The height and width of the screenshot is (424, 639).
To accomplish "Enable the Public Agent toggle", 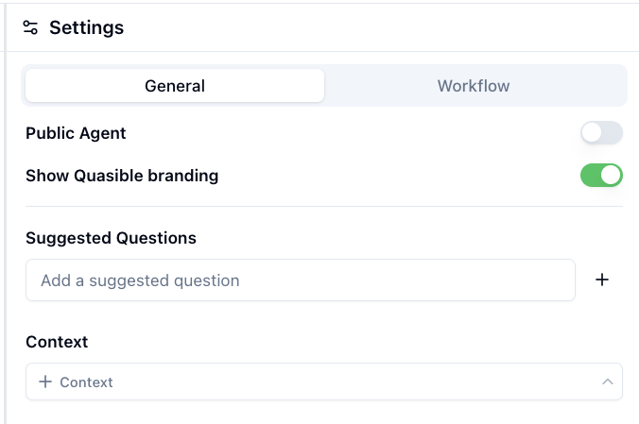I will coord(601,133).
